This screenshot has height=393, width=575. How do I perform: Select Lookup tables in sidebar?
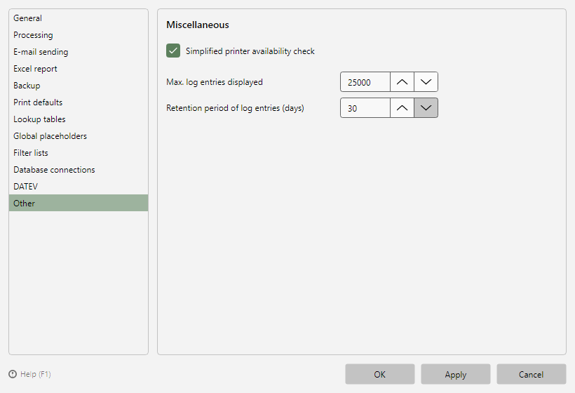click(x=79, y=119)
